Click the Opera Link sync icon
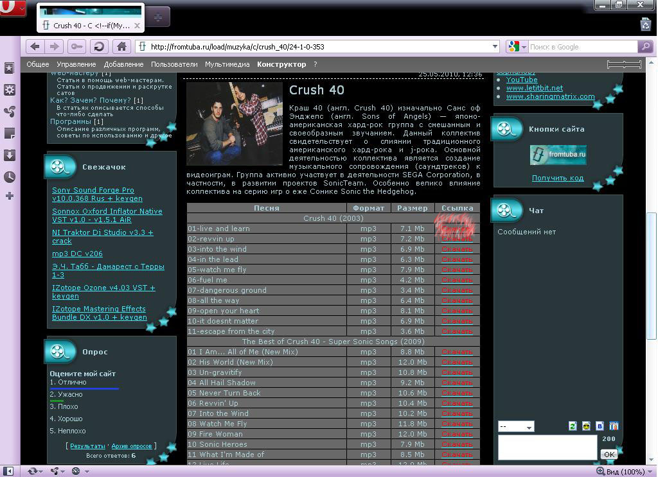Viewport: 658px width, 477px height. (35, 471)
